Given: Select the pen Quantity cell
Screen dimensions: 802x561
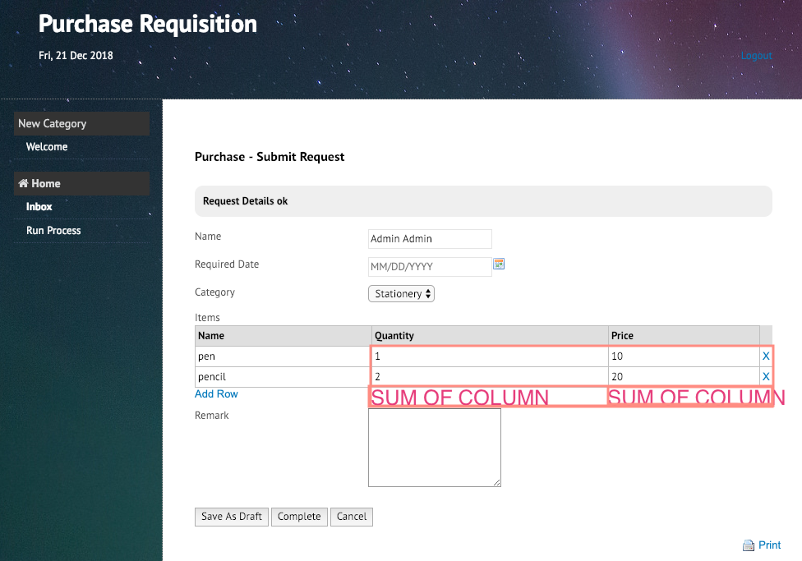Looking at the screenshot, I should [x=488, y=356].
